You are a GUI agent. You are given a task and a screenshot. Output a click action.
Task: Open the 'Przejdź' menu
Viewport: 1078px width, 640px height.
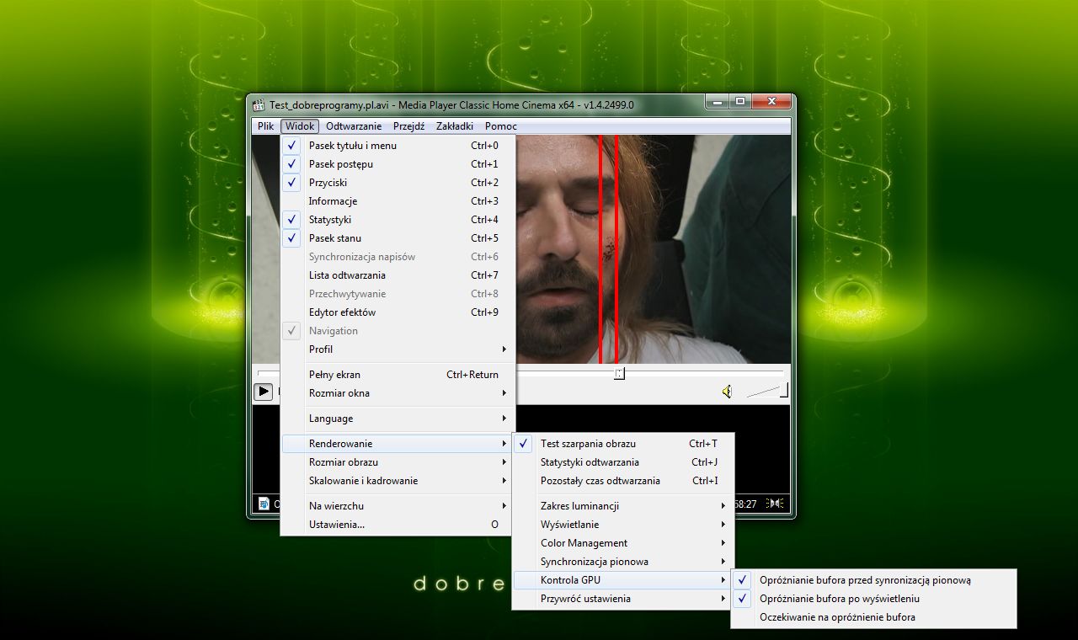[x=409, y=126]
